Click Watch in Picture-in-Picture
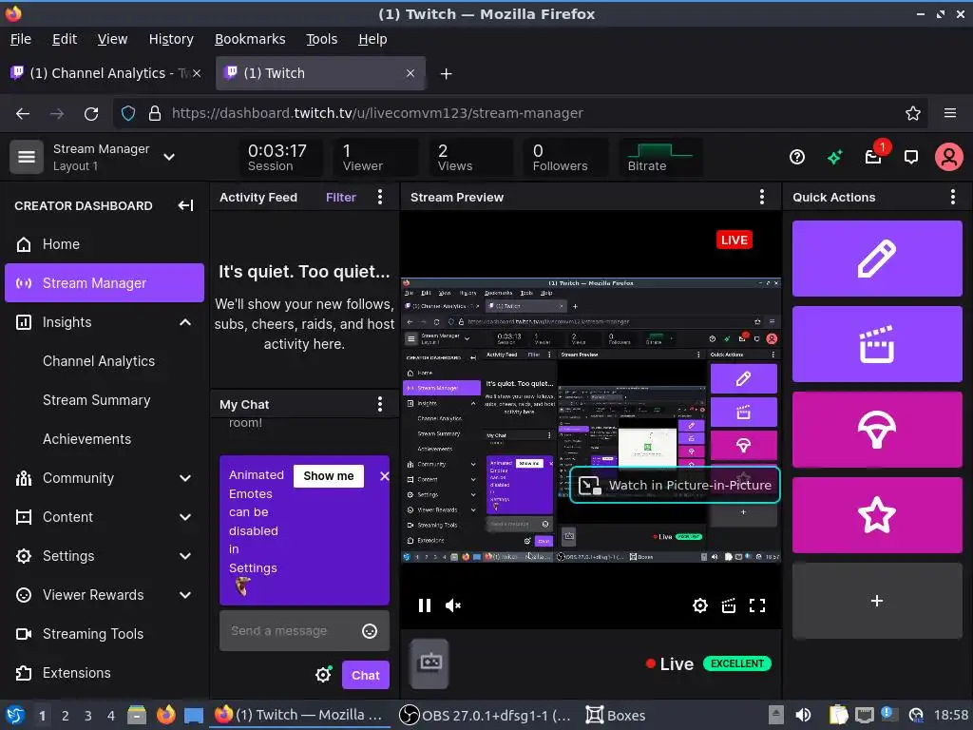Viewport: 973px width, 730px height. [676, 485]
